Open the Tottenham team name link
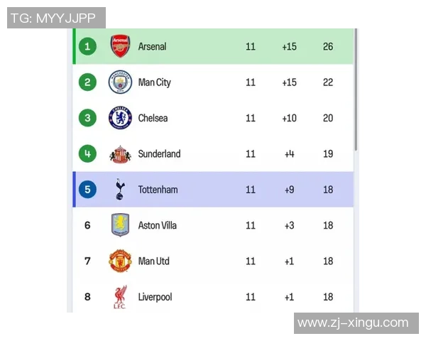This screenshot has height=341, width=426. tap(158, 190)
